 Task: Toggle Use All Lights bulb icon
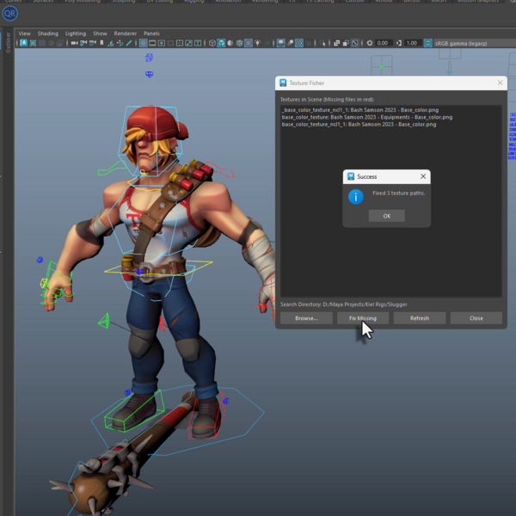pyautogui.click(x=258, y=43)
